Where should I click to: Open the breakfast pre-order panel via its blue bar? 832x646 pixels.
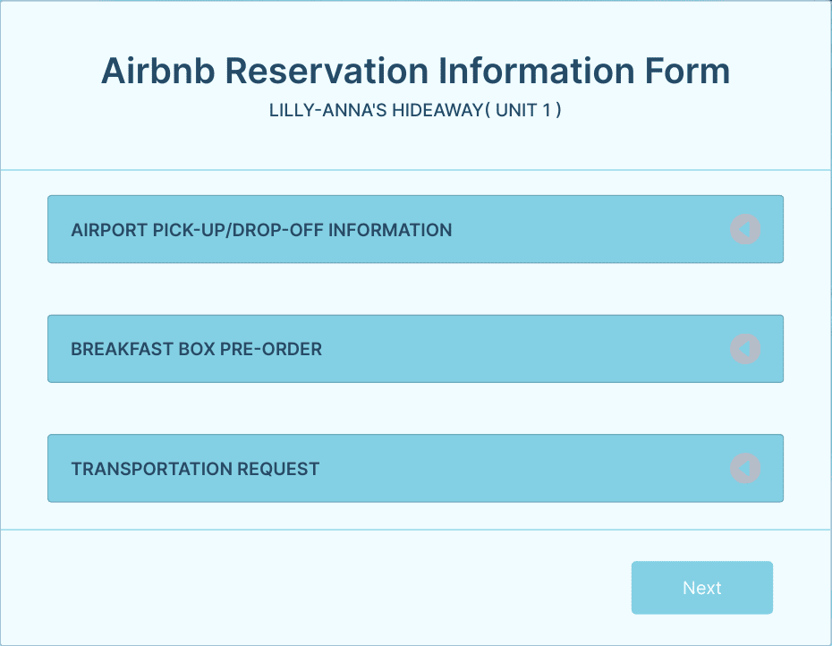coord(415,349)
